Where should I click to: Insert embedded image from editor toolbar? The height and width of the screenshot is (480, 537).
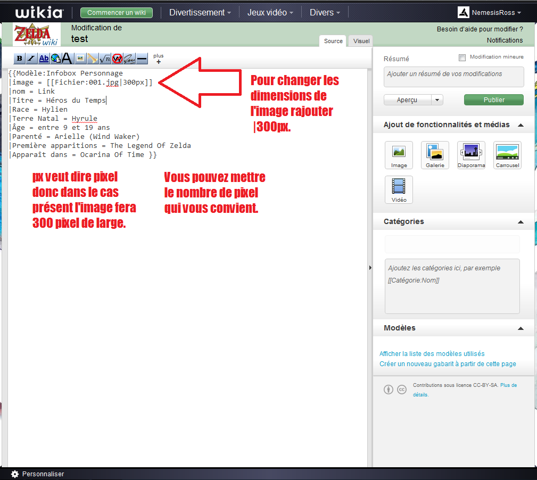80,59
